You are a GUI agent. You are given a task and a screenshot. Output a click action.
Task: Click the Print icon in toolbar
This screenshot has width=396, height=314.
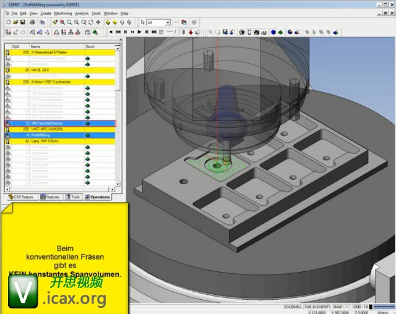click(33, 22)
